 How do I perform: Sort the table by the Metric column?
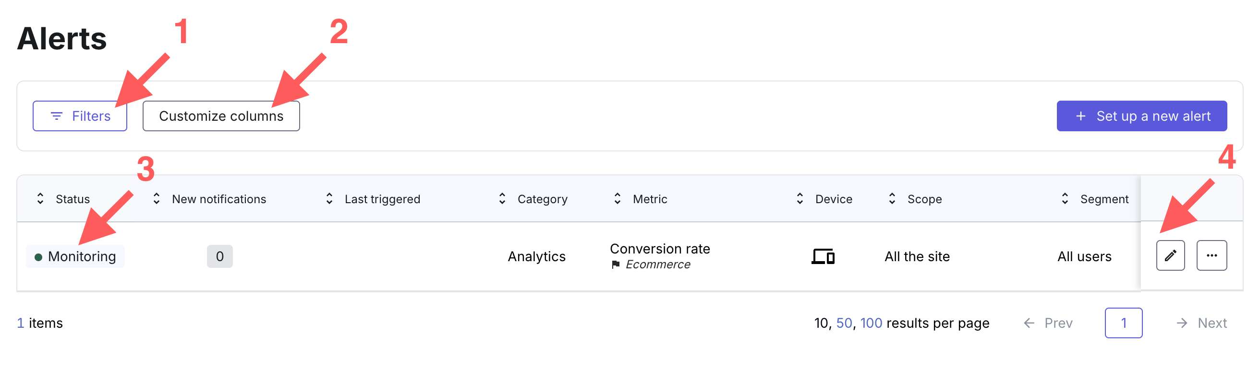(x=618, y=199)
